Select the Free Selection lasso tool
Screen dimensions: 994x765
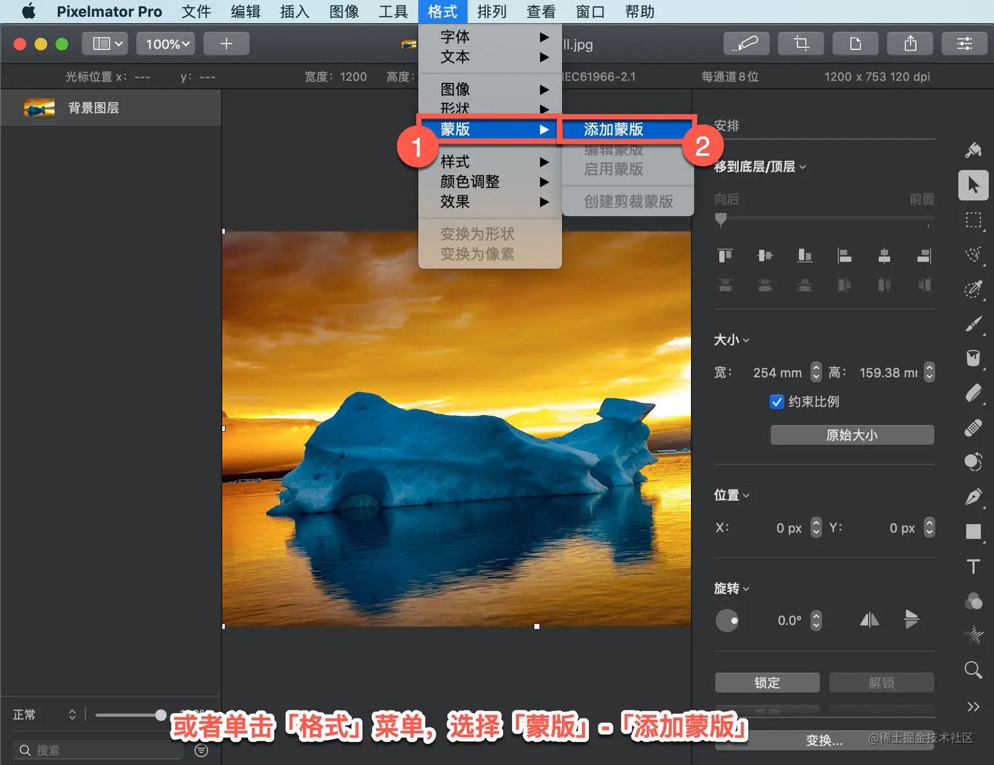pos(973,254)
